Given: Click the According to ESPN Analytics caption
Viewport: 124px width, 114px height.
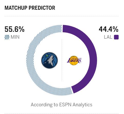Looking at the screenshot, I should click(x=62, y=105).
